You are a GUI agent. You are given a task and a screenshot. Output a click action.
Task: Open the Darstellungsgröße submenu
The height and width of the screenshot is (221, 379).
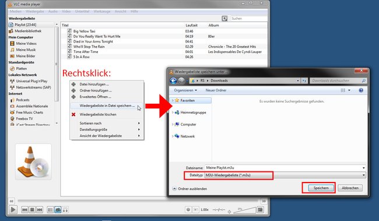pyautogui.click(x=107, y=129)
